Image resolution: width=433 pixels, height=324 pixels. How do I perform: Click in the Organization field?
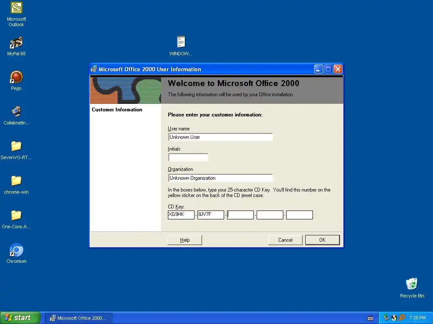point(220,178)
